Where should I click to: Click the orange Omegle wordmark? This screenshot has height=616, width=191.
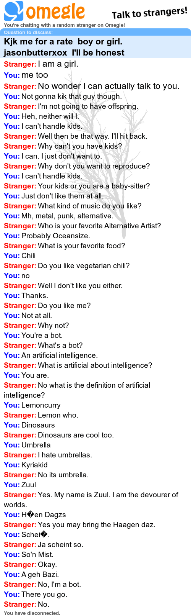click(x=55, y=11)
